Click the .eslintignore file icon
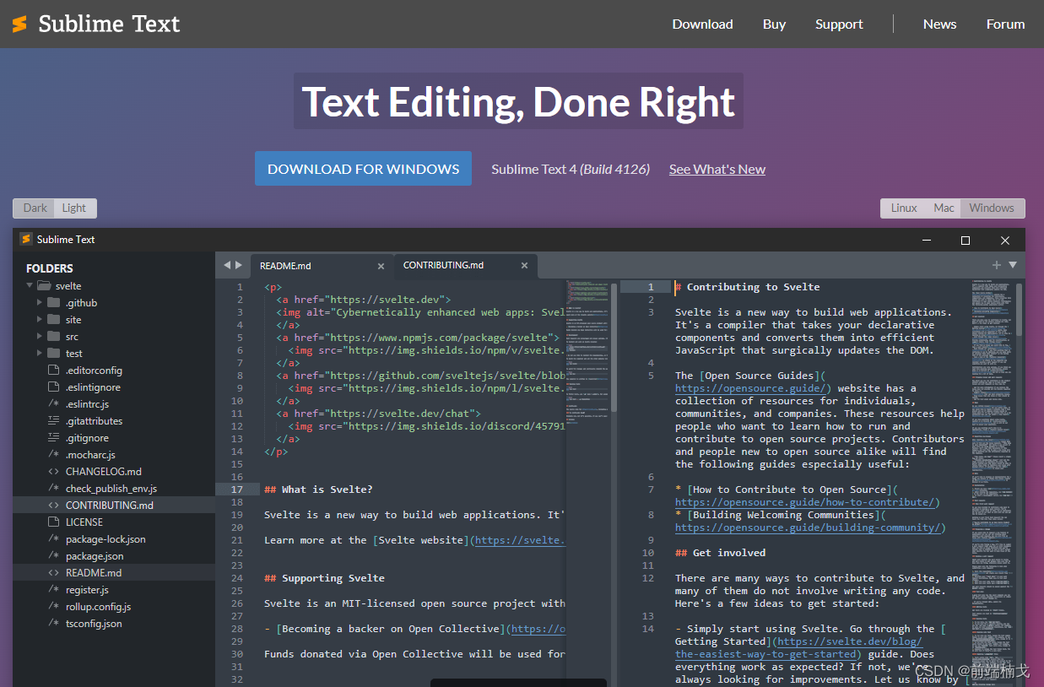The width and height of the screenshot is (1044, 687). 53,387
